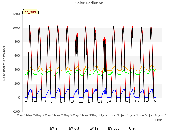This screenshot has width=179, height=134.
Task: Click the 400 y-axis tick label
Action: [x=17, y=70]
